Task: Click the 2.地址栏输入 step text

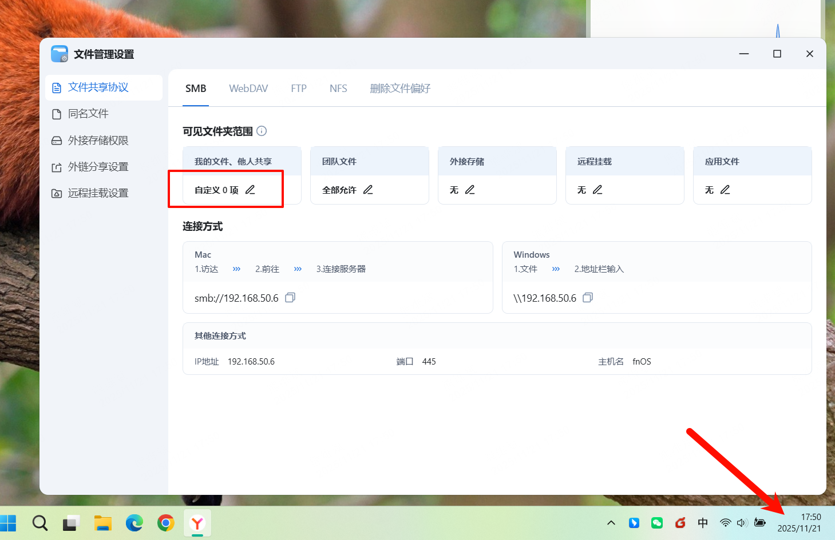Action: pyautogui.click(x=599, y=269)
